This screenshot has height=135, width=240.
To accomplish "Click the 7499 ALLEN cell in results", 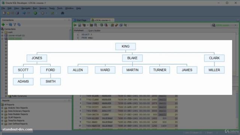I will 92,118.
